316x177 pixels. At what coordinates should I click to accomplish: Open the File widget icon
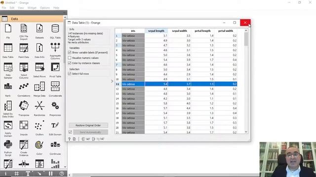coord(8,29)
